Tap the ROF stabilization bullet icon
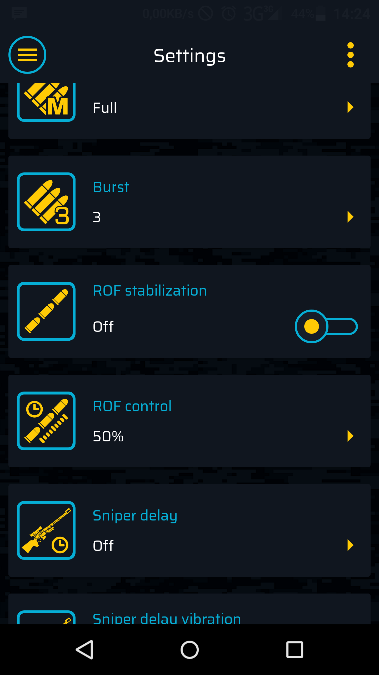Viewport: 379px width, 675px height. (46, 311)
